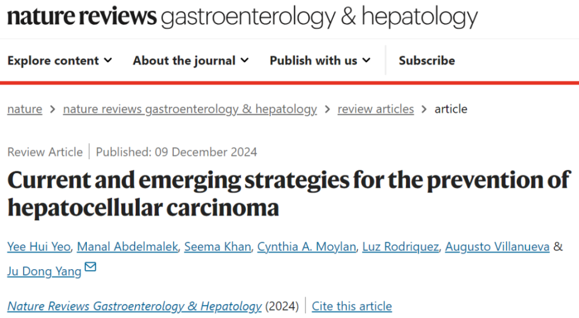The image size is (579, 318).
Task: Go to the nature breadcrumb link
Action: tap(25, 109)
